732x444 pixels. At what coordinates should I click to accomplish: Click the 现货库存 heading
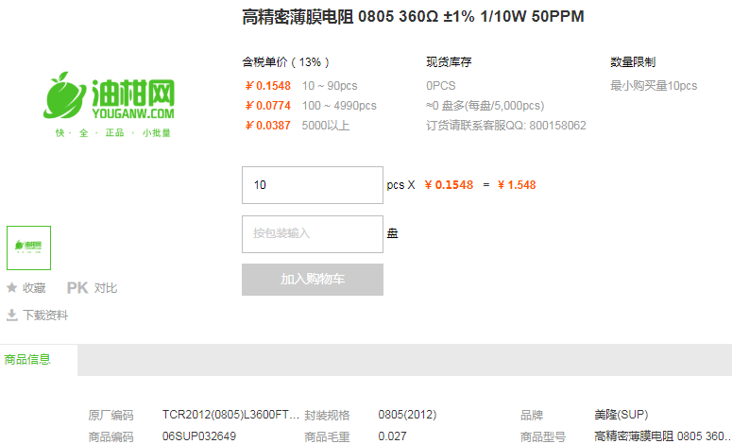pyautogui.click(x=449, y=62)
